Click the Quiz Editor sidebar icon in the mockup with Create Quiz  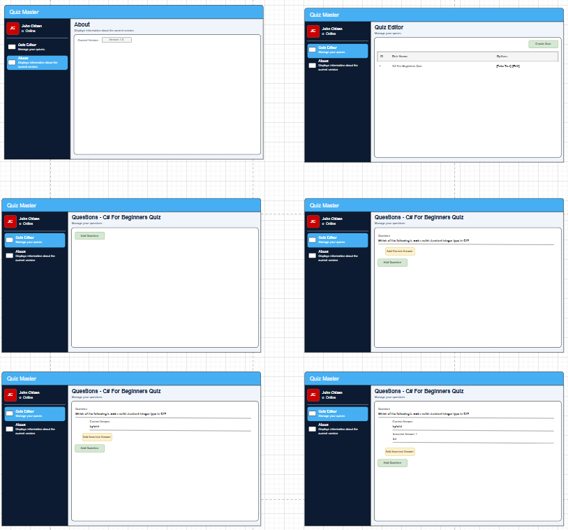[312, 50]
